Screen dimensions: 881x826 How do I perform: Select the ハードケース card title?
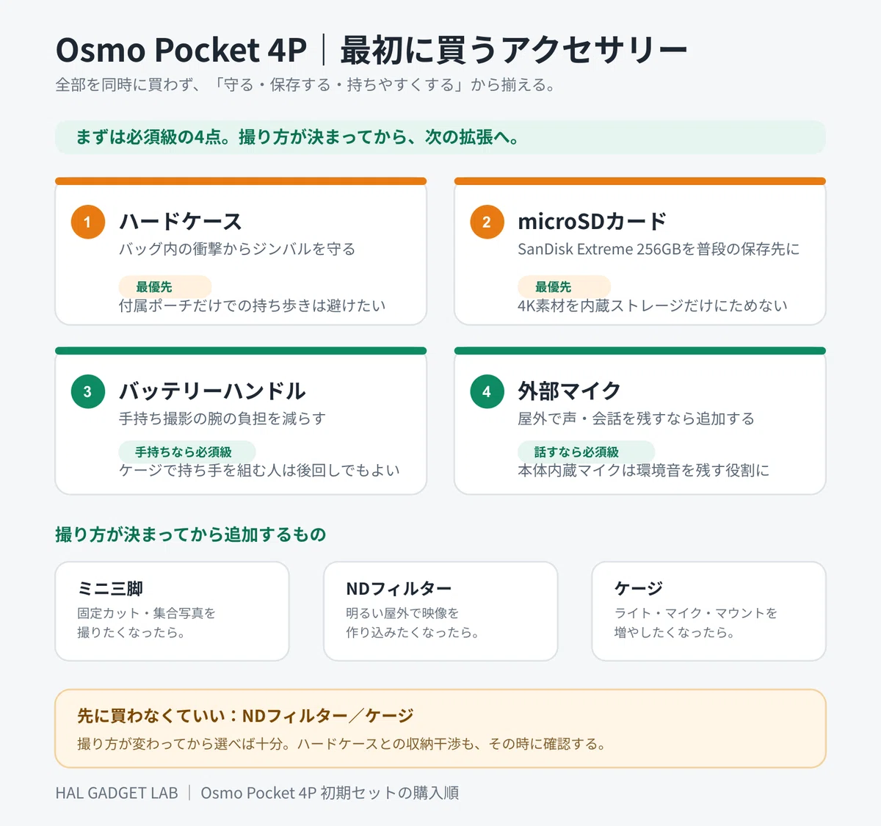[181, 221]
